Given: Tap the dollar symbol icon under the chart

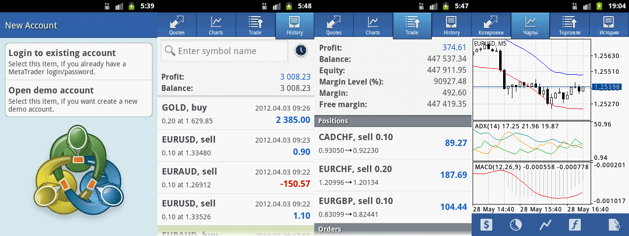Looking at the screenshot, I should [x=486, y=225].
